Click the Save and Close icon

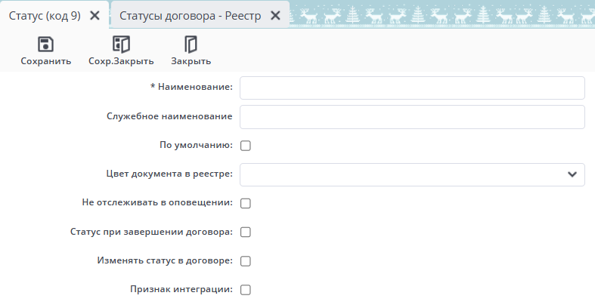[121, 45]
